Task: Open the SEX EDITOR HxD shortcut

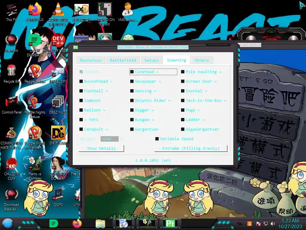Action: click(x=81, y=12)
